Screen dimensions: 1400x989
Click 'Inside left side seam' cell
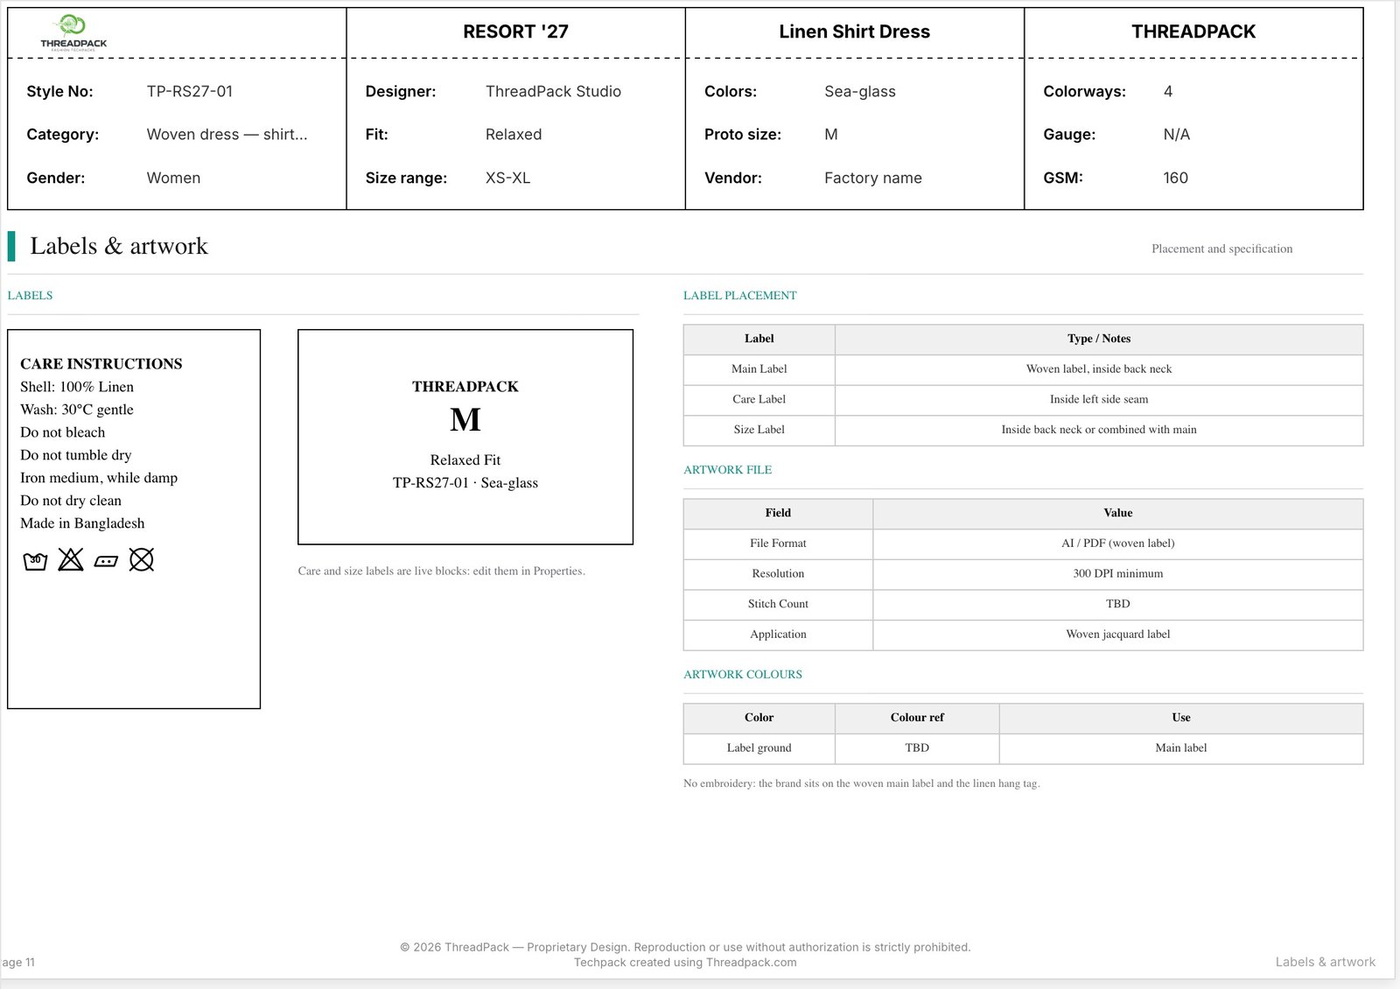click(1099, 399)
